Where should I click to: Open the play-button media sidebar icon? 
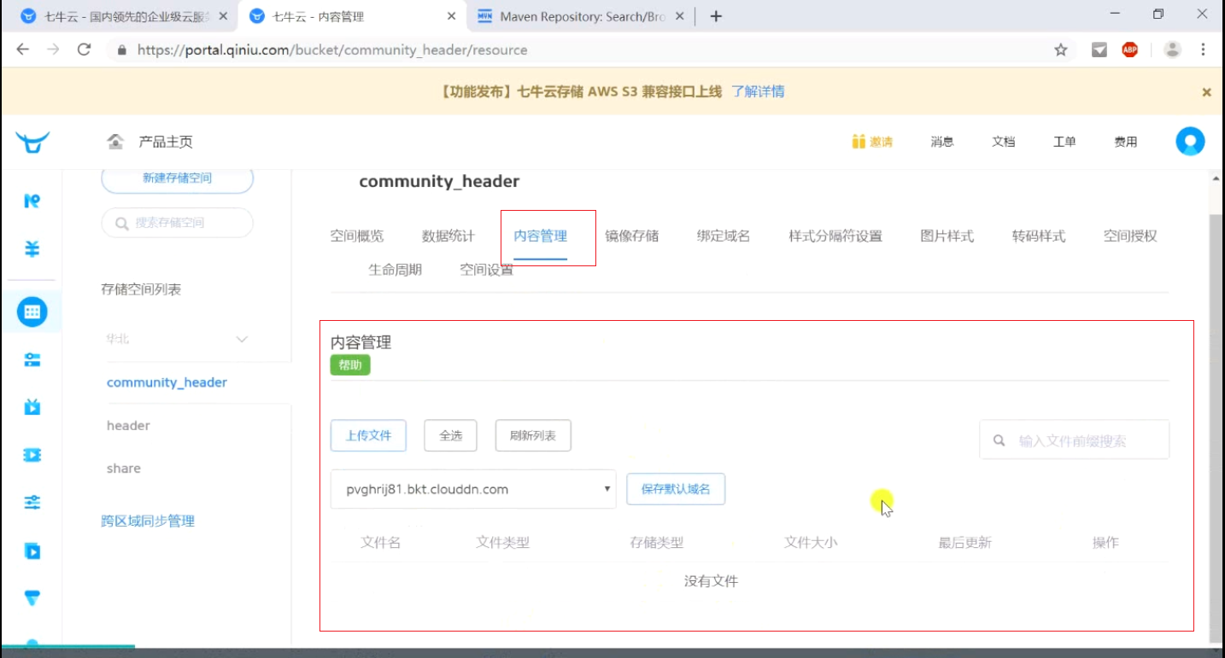[x=32, y=550]
